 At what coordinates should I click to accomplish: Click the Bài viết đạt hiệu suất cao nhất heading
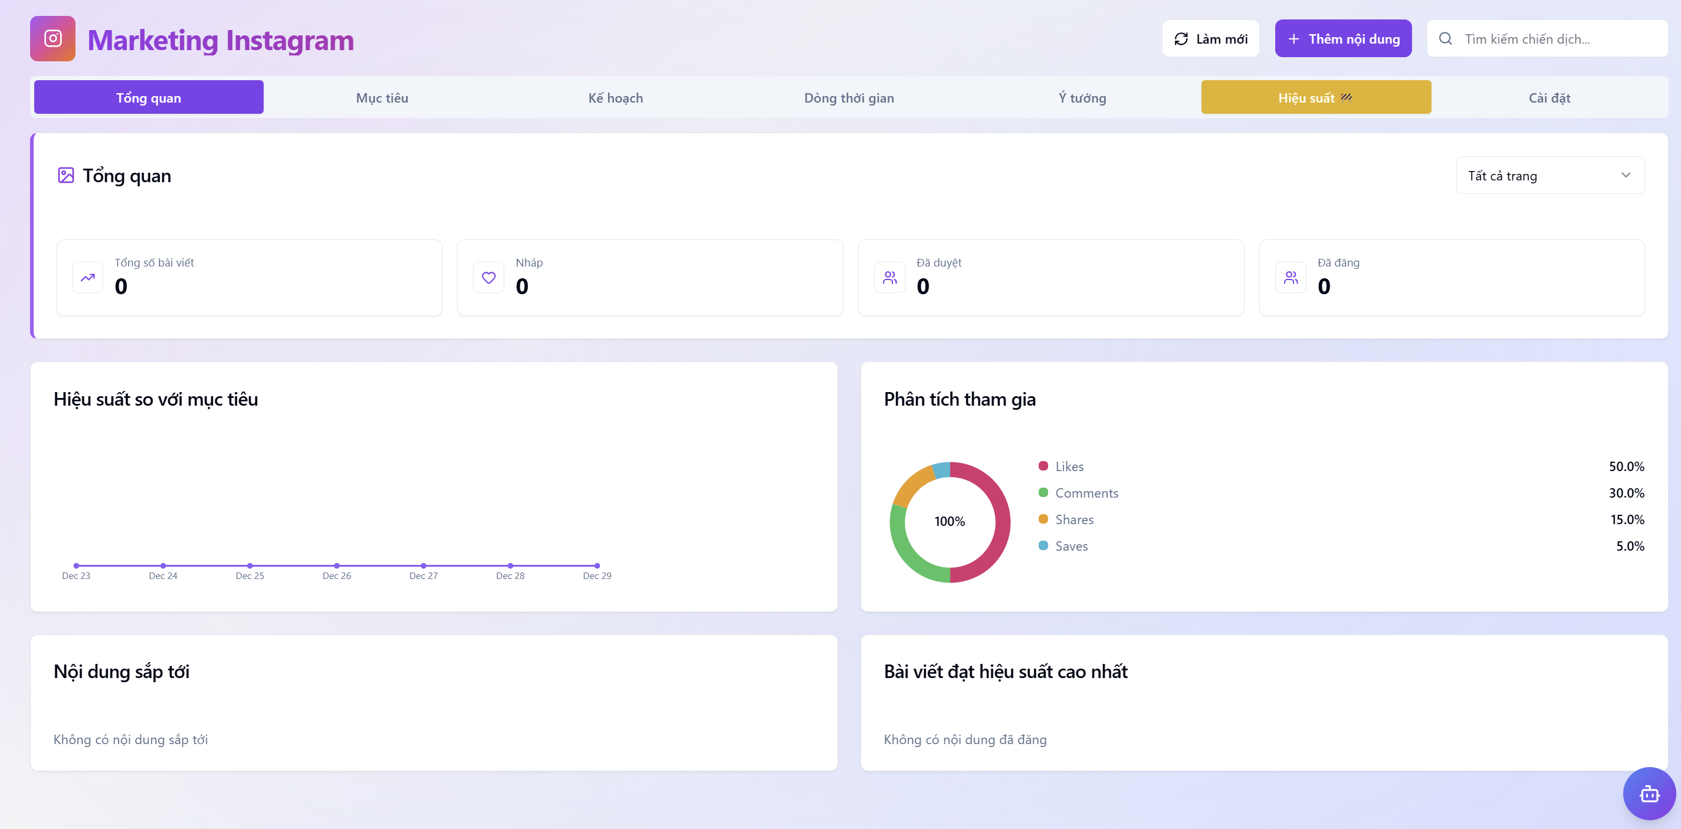point(1006,672)
